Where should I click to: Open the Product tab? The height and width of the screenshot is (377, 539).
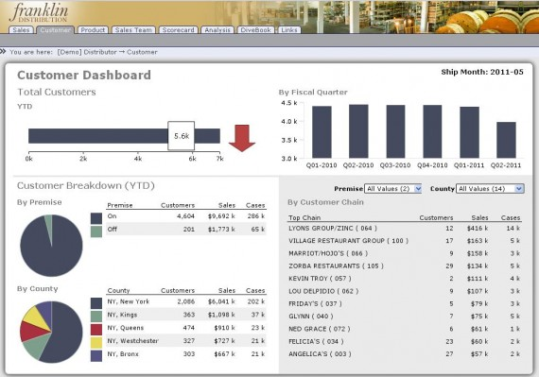pos(93,30)
